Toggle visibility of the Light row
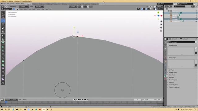Viewport: 198px width, 111px height. (x=196, y=17)
